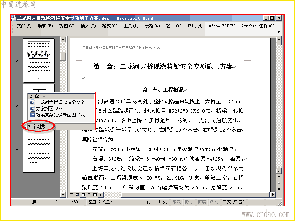Open the 格式(O) menu

(110, 26)
